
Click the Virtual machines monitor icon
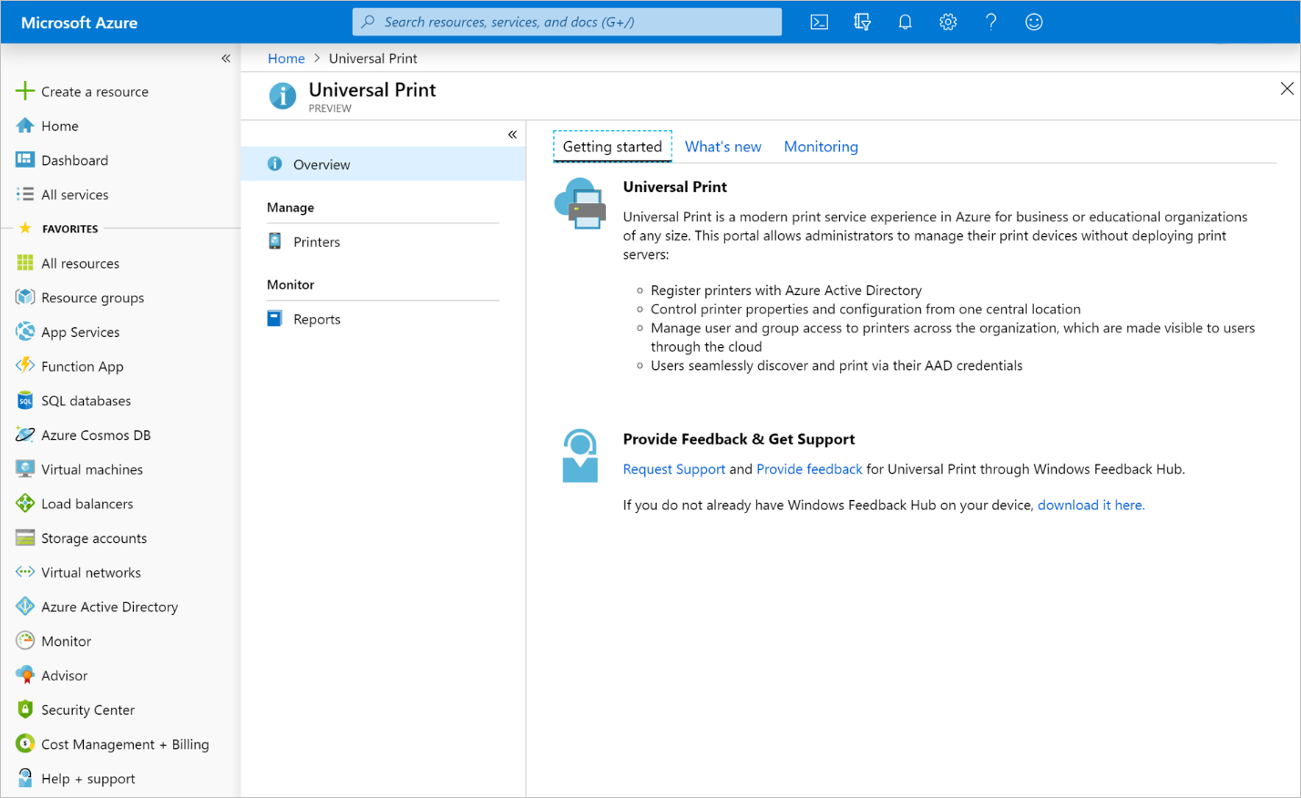(x=25, y=469)
